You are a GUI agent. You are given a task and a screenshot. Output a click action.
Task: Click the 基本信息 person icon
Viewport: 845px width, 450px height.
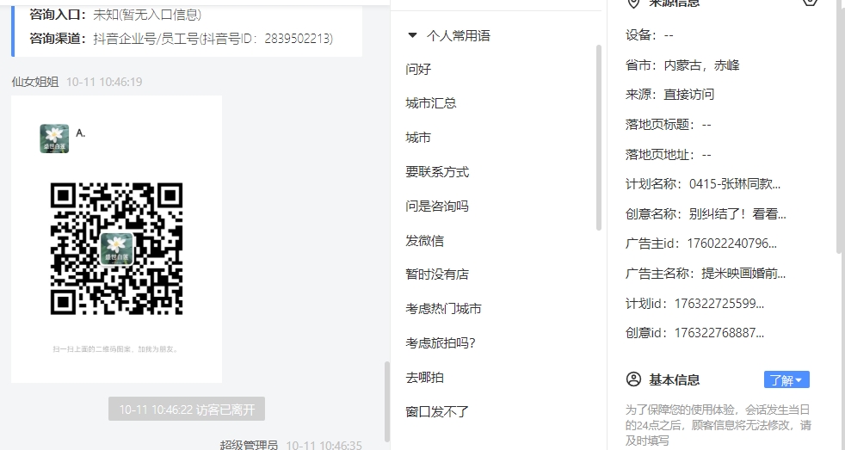point(633,379)
